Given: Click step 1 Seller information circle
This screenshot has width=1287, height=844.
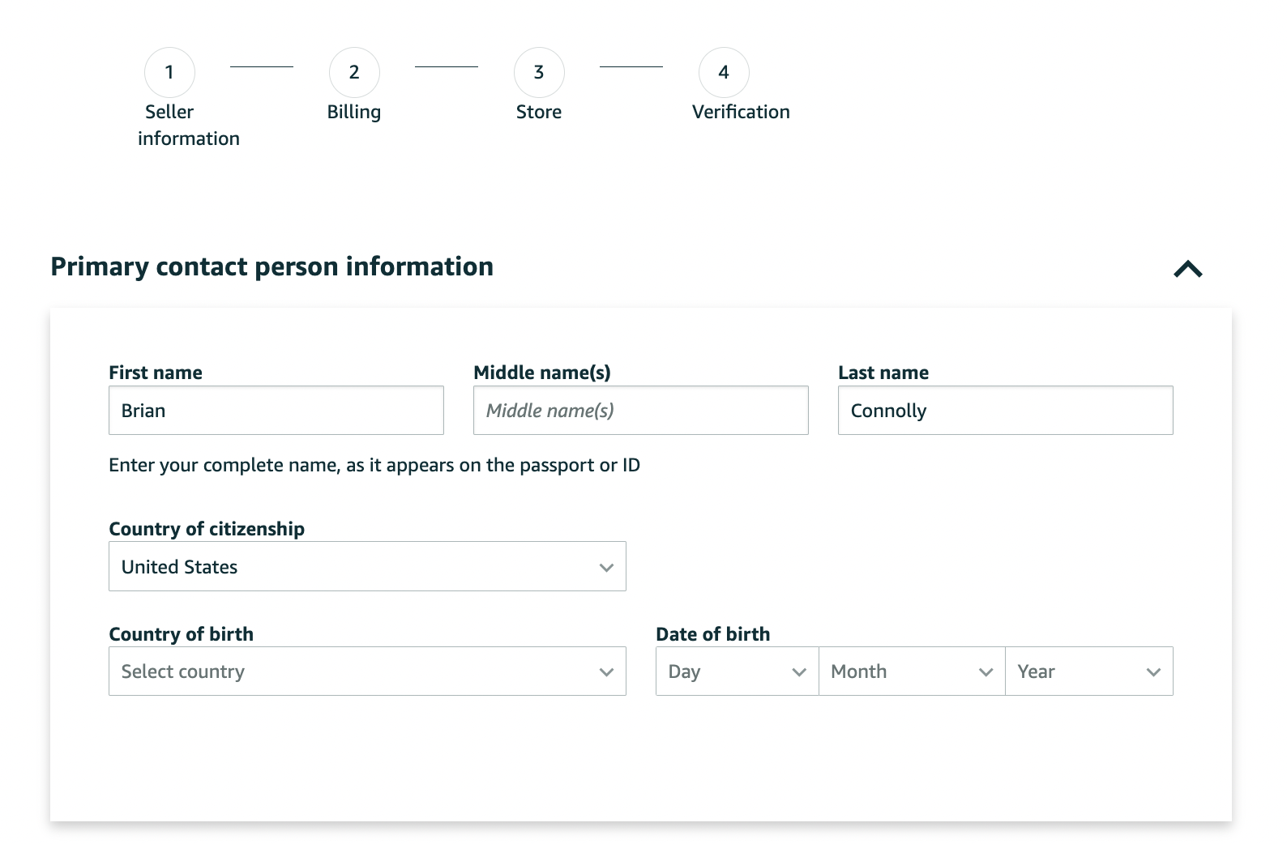Looking at the screenshot, I should 169,72.
